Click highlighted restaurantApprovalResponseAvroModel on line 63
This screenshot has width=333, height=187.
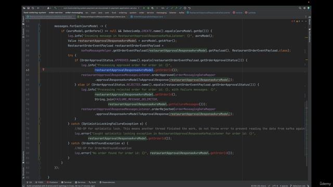[x=124, y=70]
